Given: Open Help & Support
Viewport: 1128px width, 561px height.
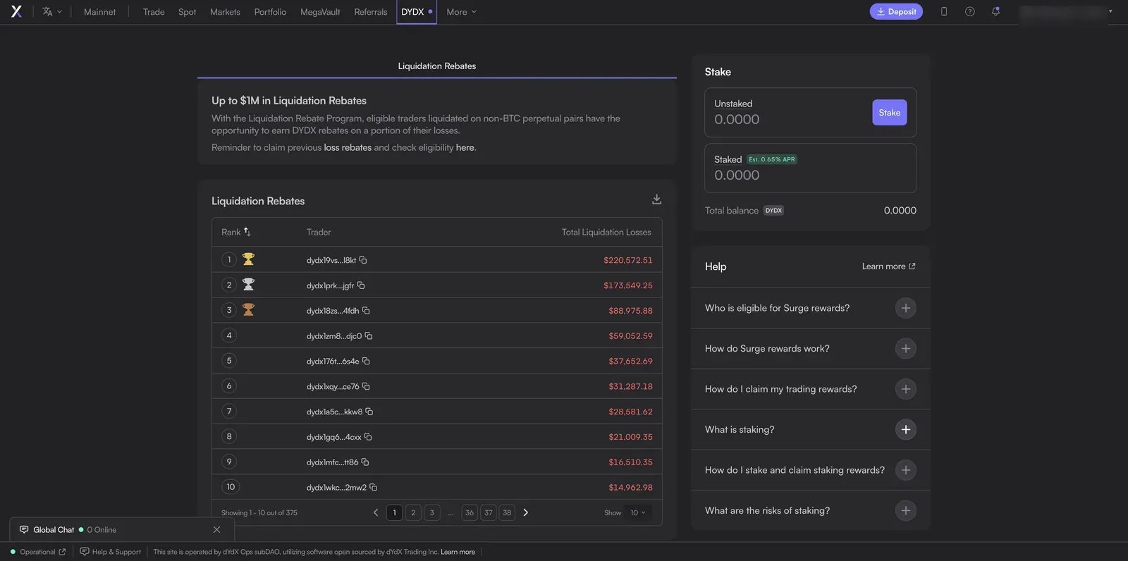Looking at the screenshot, I should tap(111, 552).
